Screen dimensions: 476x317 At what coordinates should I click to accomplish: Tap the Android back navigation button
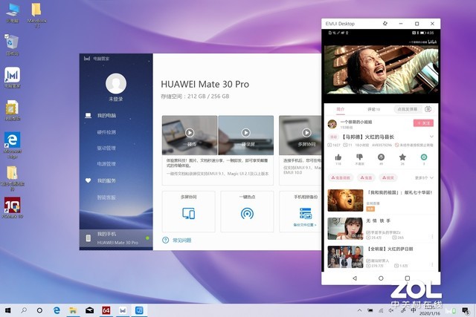click(355, 278)
